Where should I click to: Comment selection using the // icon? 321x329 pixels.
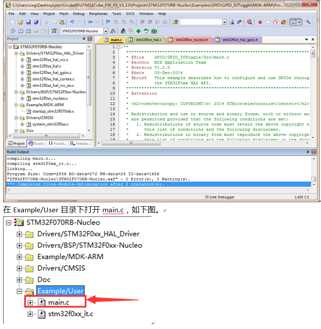[157, 22]
